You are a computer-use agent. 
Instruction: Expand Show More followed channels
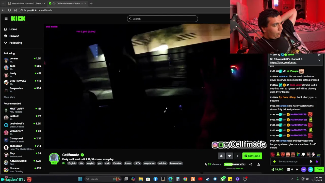click(x=9, y=97)
